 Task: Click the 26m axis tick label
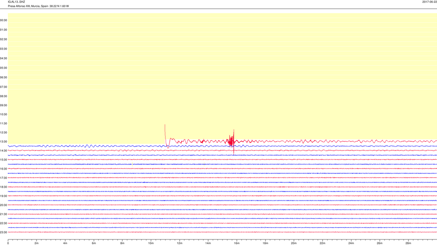point(380,243)
